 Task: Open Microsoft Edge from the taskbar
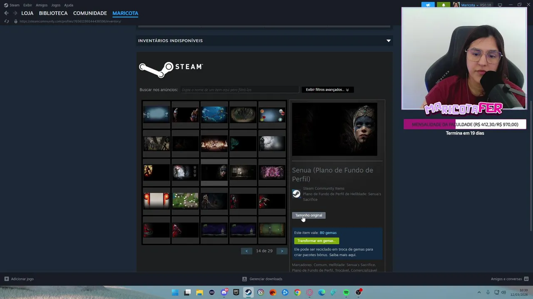pyautogui.click(x=321, y=292)
